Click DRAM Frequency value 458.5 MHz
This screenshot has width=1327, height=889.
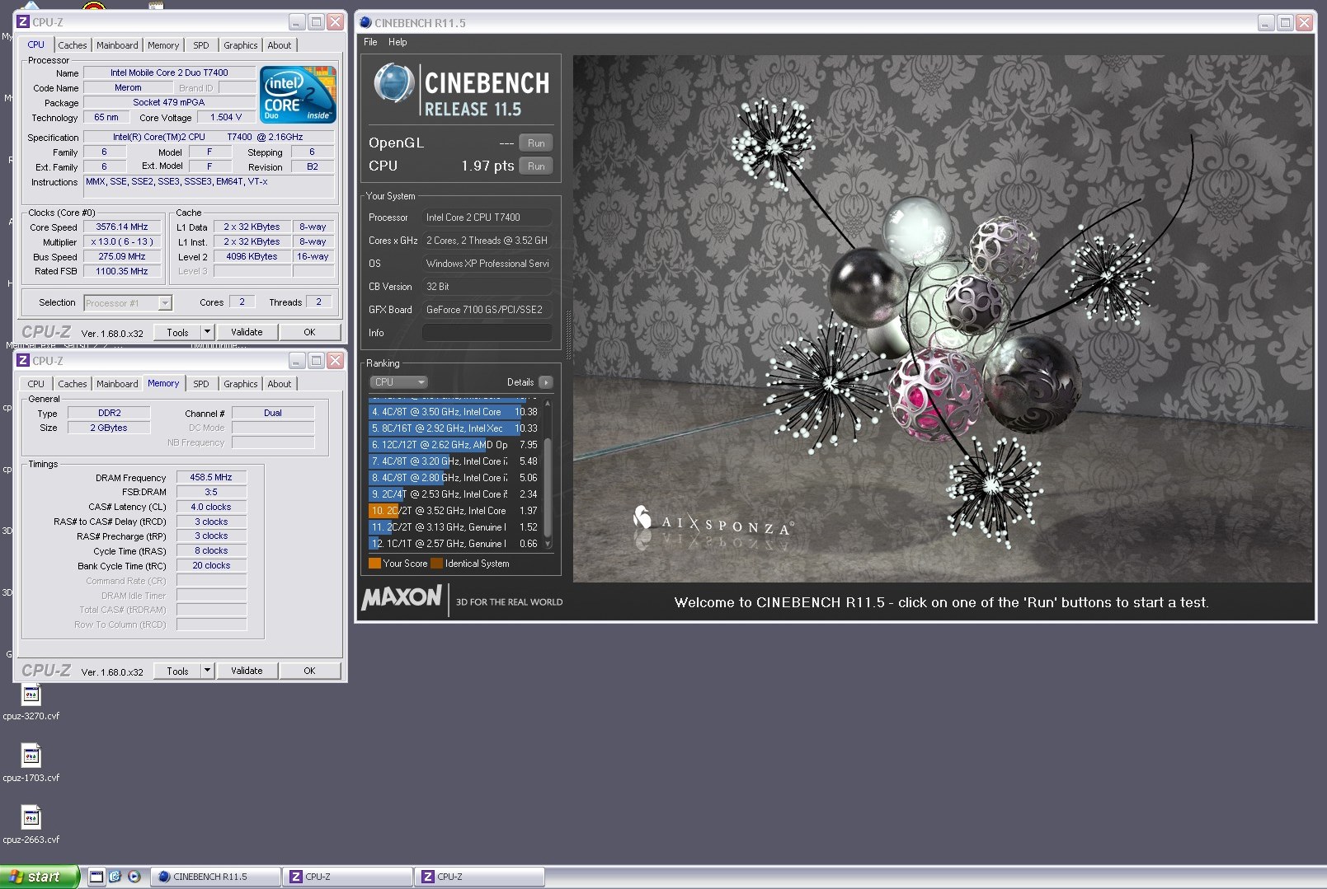[x=211, y=477]
